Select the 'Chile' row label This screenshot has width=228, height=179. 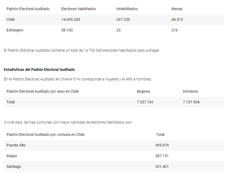[11, 19]
